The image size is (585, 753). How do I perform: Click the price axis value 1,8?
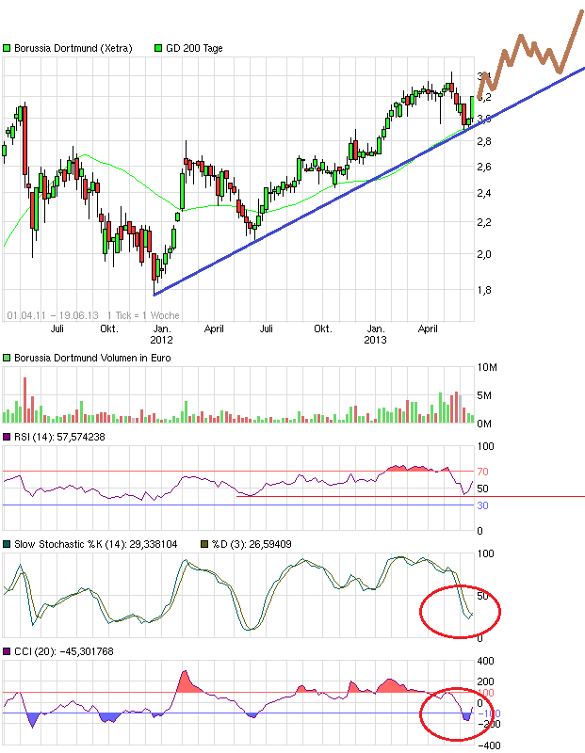484,290
